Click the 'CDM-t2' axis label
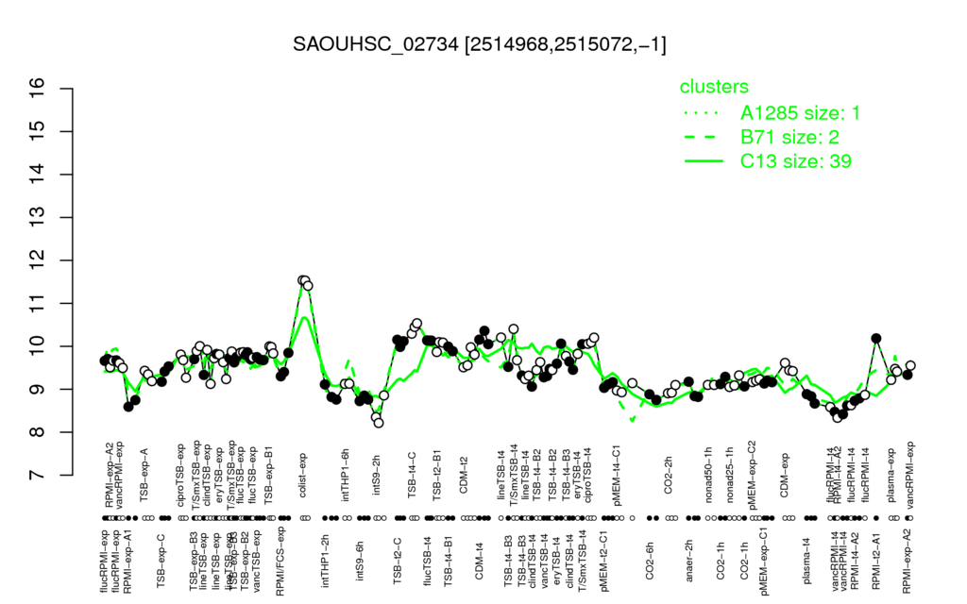 click(x=464, y=477)
